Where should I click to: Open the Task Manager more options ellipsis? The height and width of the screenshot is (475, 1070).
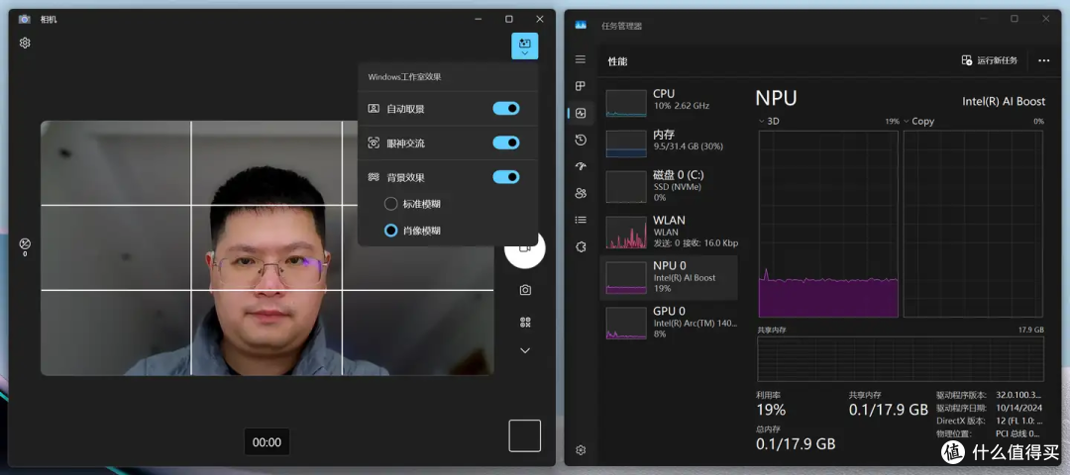(x=1043, y=60)
